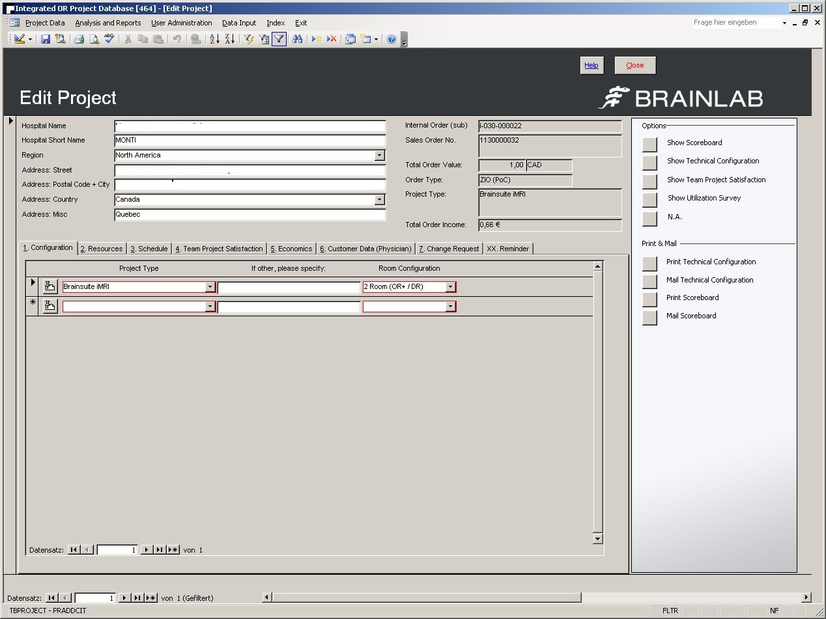
Task: Sort ascending A to Z
Action: [214, 39]
